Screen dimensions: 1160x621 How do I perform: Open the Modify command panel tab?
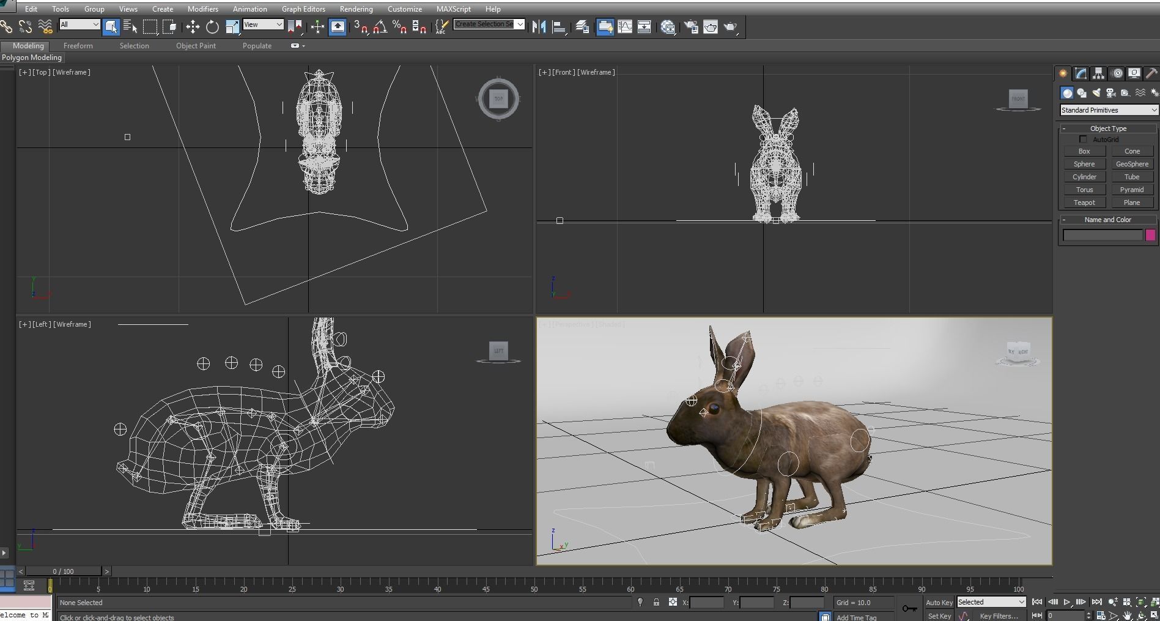click(1081, 73)
